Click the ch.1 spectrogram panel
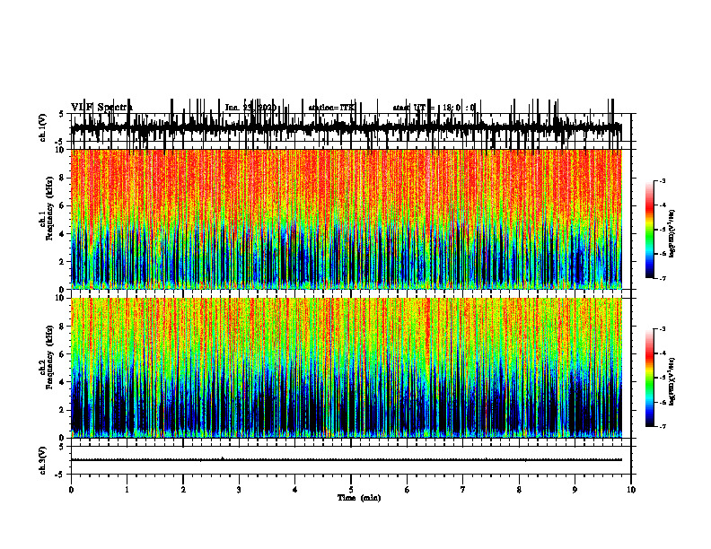 347,219
